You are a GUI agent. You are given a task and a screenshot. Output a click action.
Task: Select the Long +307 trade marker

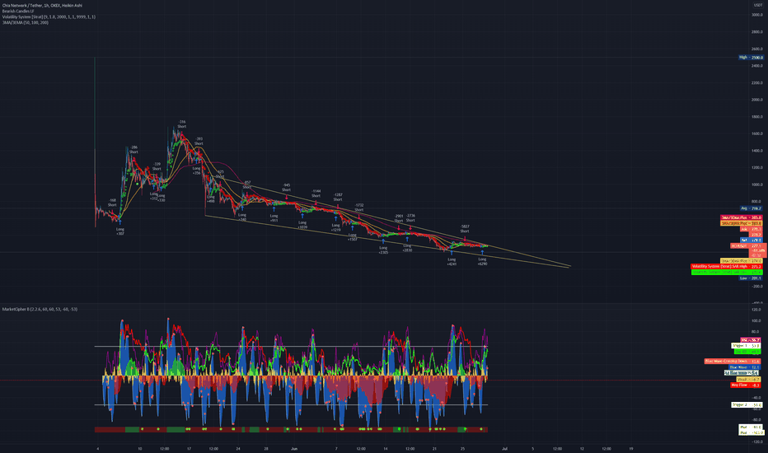click(120, 231)
